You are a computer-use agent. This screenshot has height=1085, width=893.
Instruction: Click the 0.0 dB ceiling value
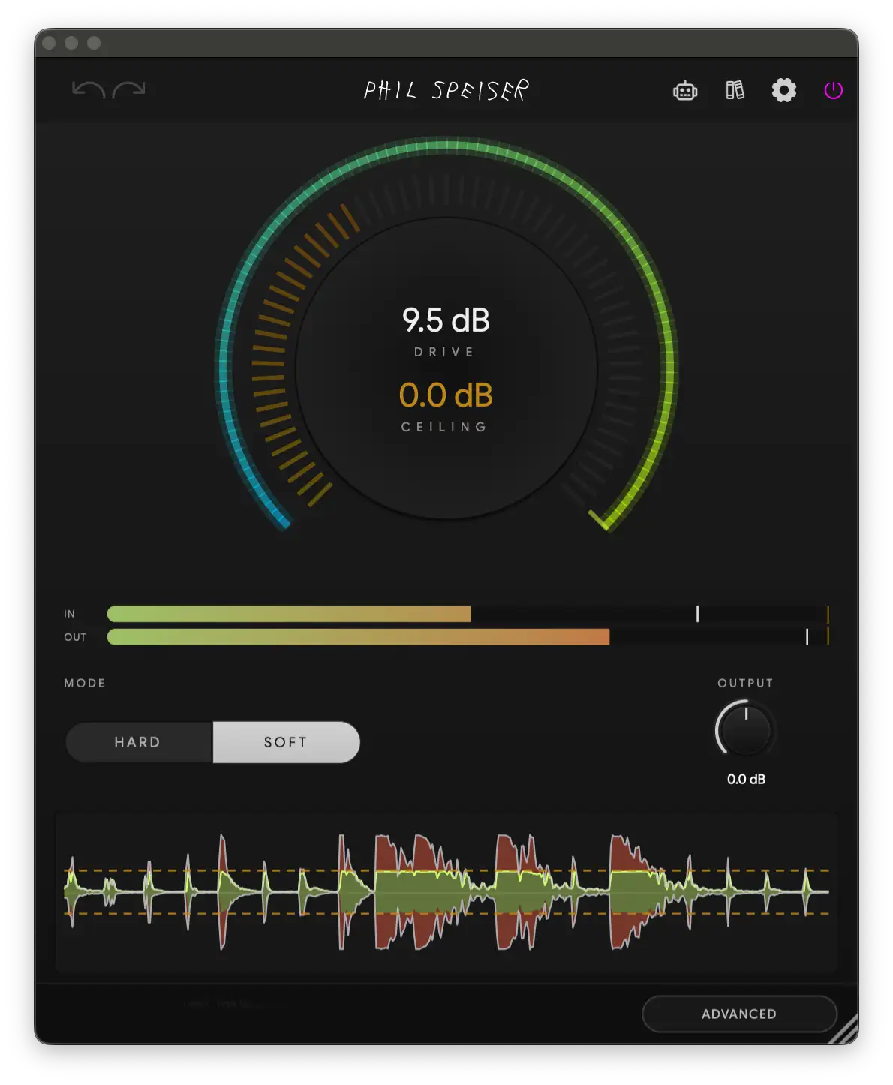[446, 395]
